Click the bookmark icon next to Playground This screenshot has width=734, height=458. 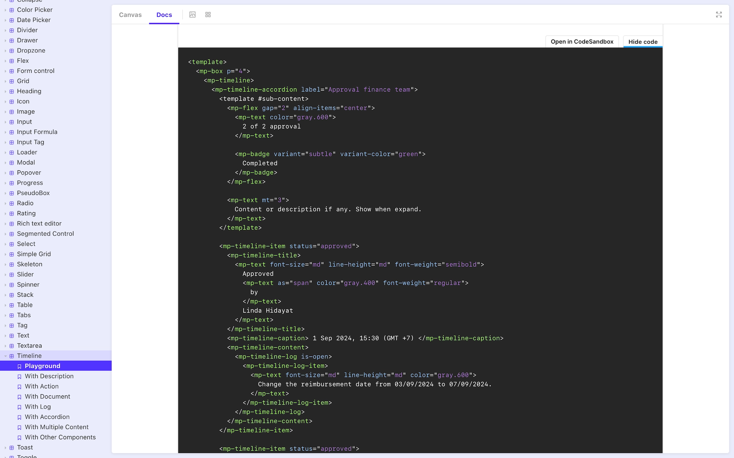point(19,366)
